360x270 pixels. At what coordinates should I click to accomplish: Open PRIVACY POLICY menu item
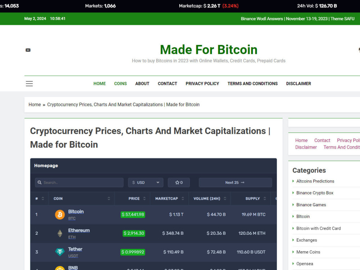click(202, 84)
